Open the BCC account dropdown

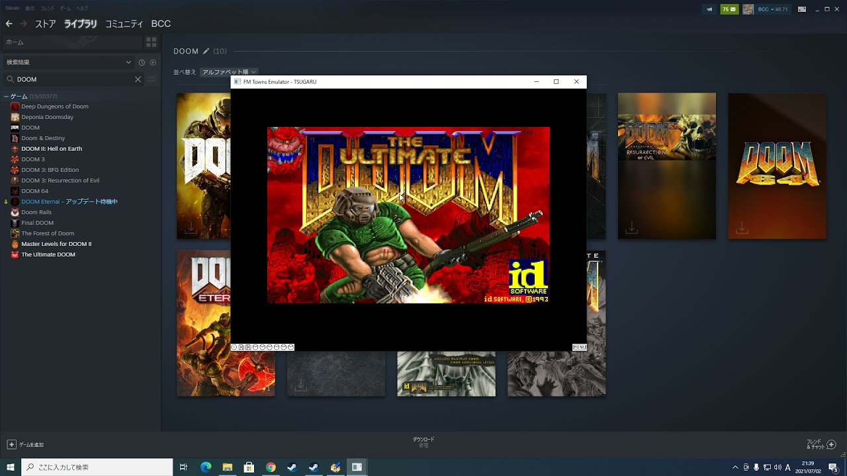coord(774,9)
